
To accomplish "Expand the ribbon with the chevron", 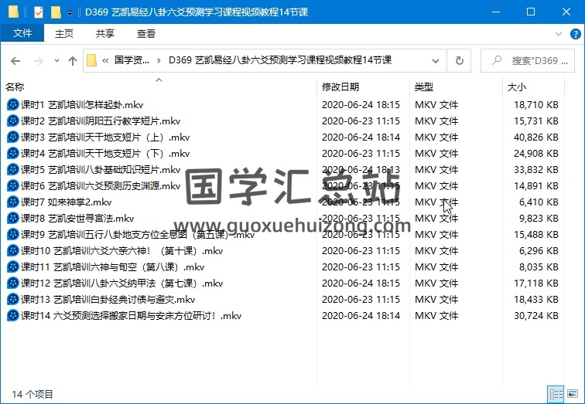I will pos(557,34).
